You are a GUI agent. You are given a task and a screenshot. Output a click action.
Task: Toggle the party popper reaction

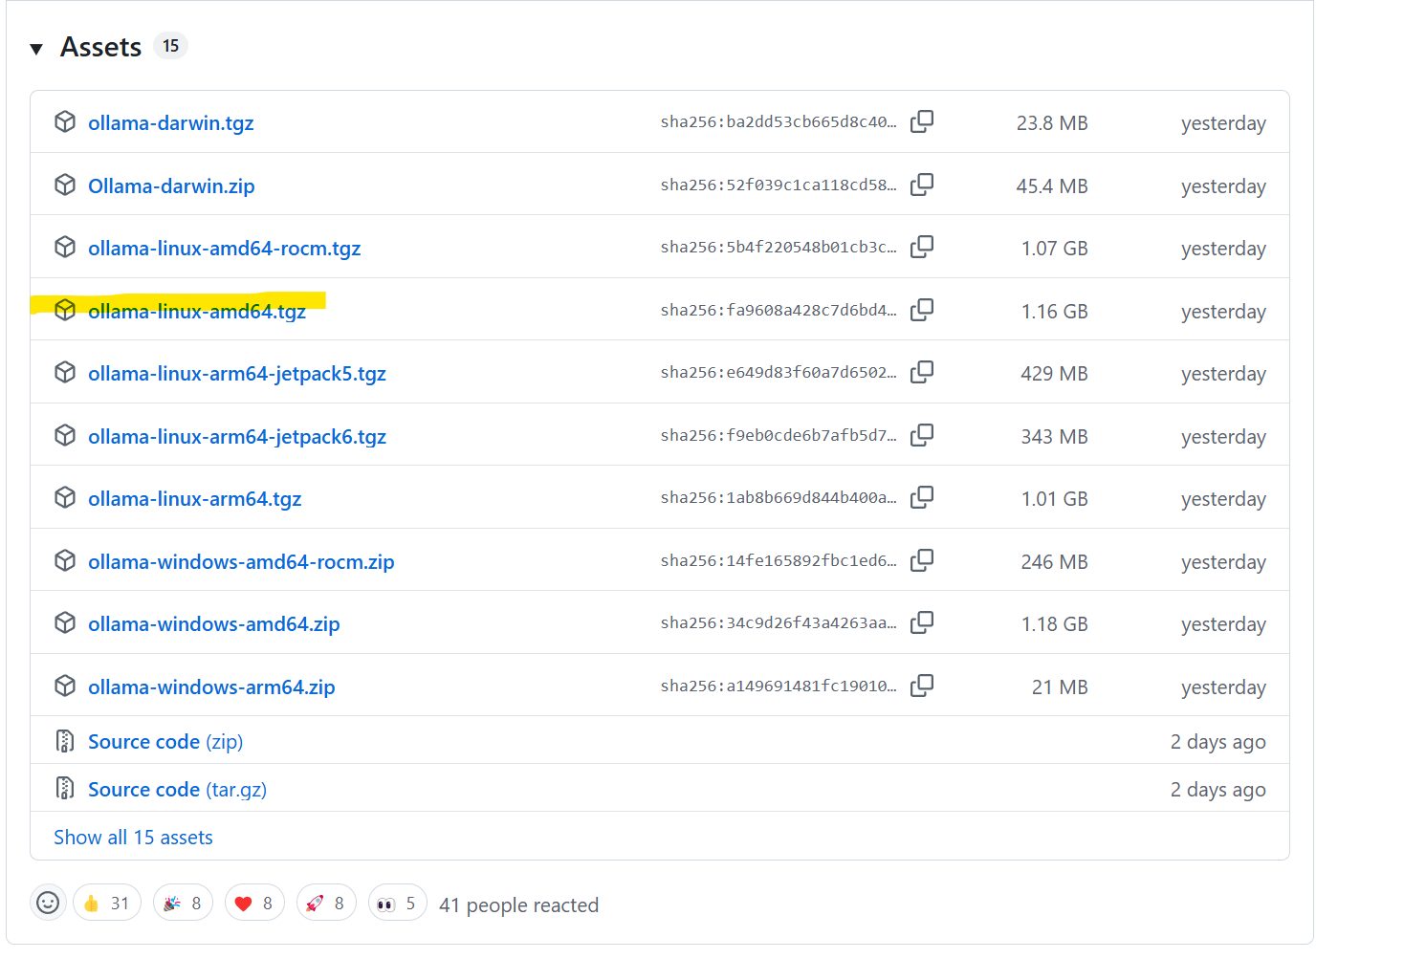click(183, 903)
